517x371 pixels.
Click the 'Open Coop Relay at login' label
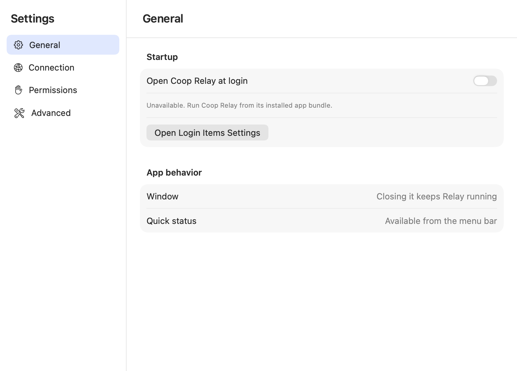(x=197, y=81)
